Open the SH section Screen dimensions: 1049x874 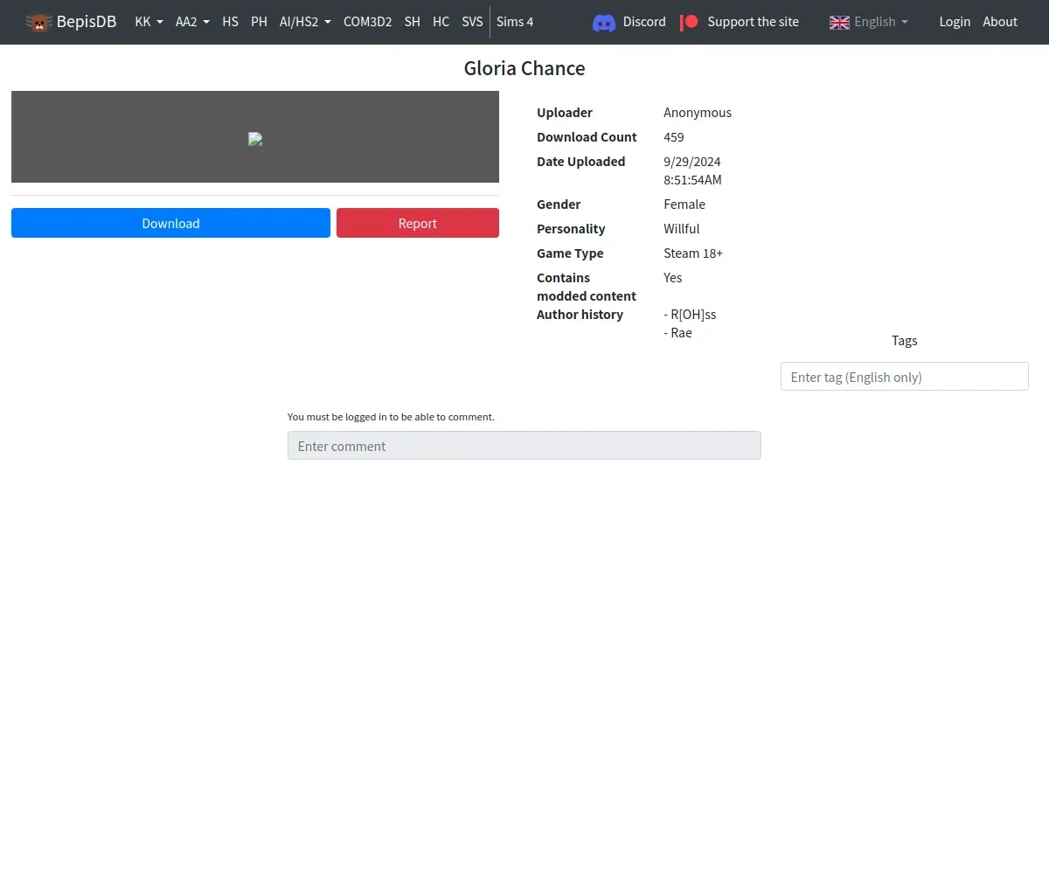(x=412, y=22)
